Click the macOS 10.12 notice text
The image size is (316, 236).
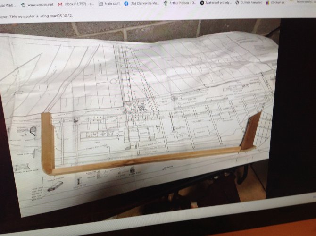36,16
